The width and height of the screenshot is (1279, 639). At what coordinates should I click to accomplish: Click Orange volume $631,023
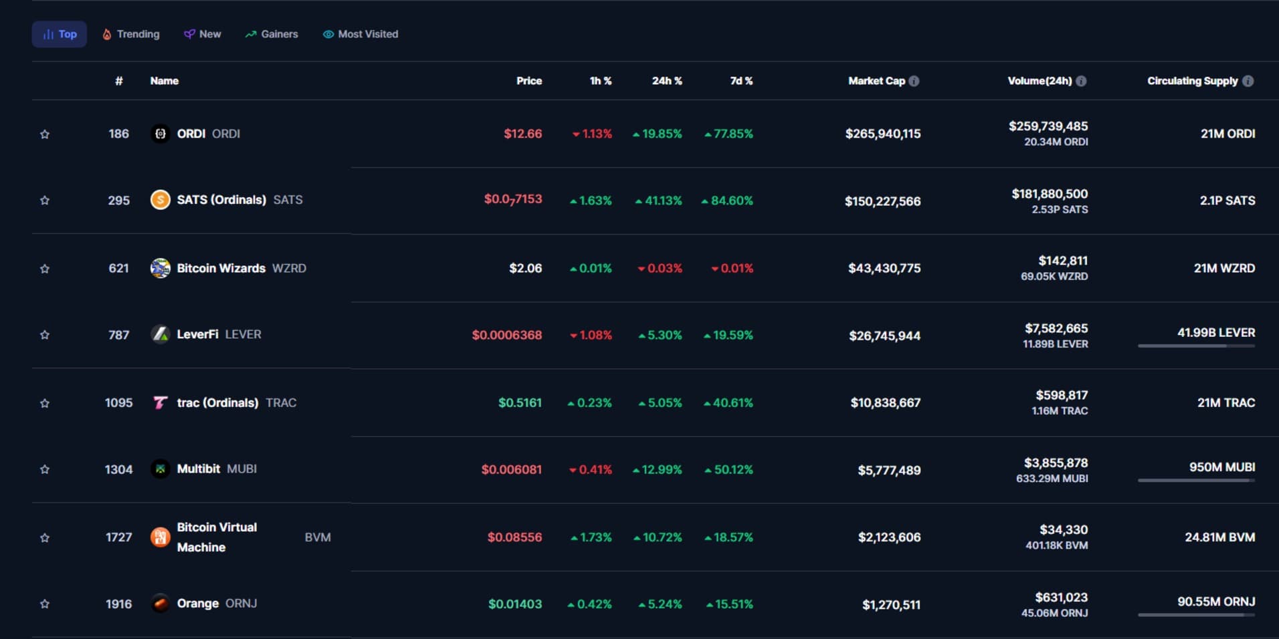click(1062, 597)
